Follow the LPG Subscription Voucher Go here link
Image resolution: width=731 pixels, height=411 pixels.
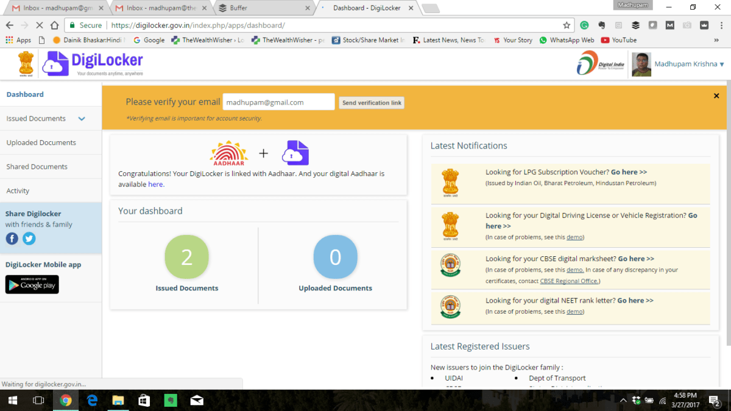(629, 172)
